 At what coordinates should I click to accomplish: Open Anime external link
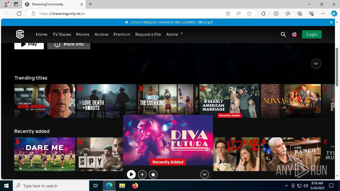175,34
